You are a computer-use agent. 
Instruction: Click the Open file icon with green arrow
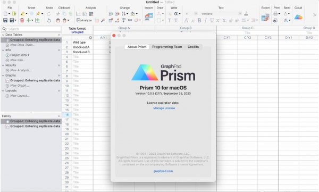tap(14, 14)
